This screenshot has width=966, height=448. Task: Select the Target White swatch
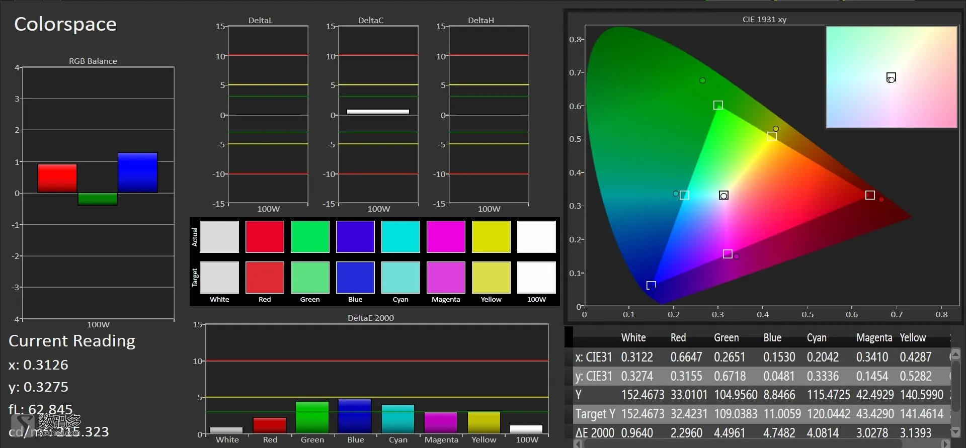tap(219, 278)
